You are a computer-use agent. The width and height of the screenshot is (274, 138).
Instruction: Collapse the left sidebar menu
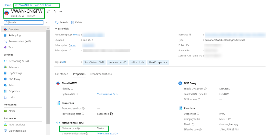47,23
